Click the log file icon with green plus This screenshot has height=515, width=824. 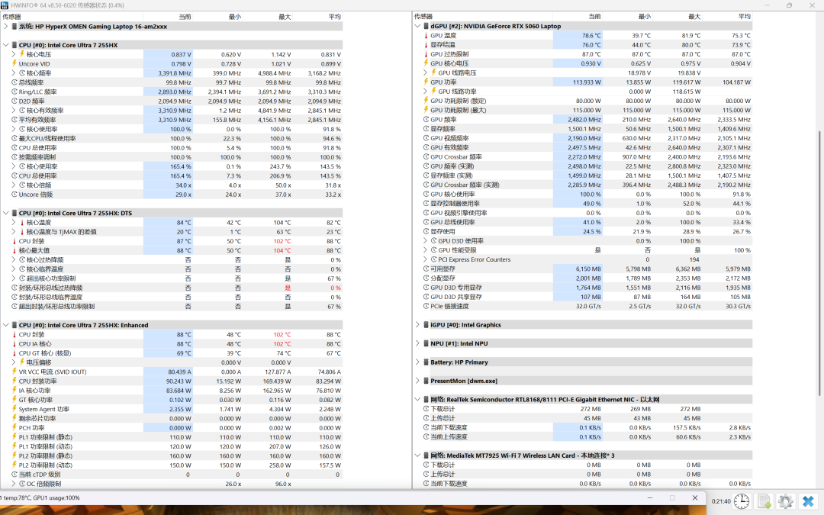764,501
